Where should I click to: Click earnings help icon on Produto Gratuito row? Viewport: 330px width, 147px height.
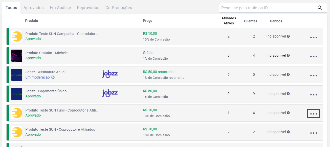coord(288,55)
